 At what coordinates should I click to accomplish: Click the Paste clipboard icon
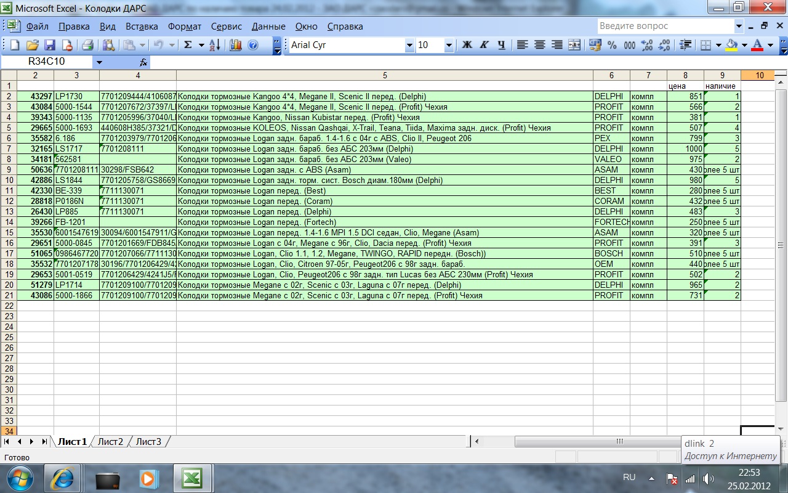(129, 45)
